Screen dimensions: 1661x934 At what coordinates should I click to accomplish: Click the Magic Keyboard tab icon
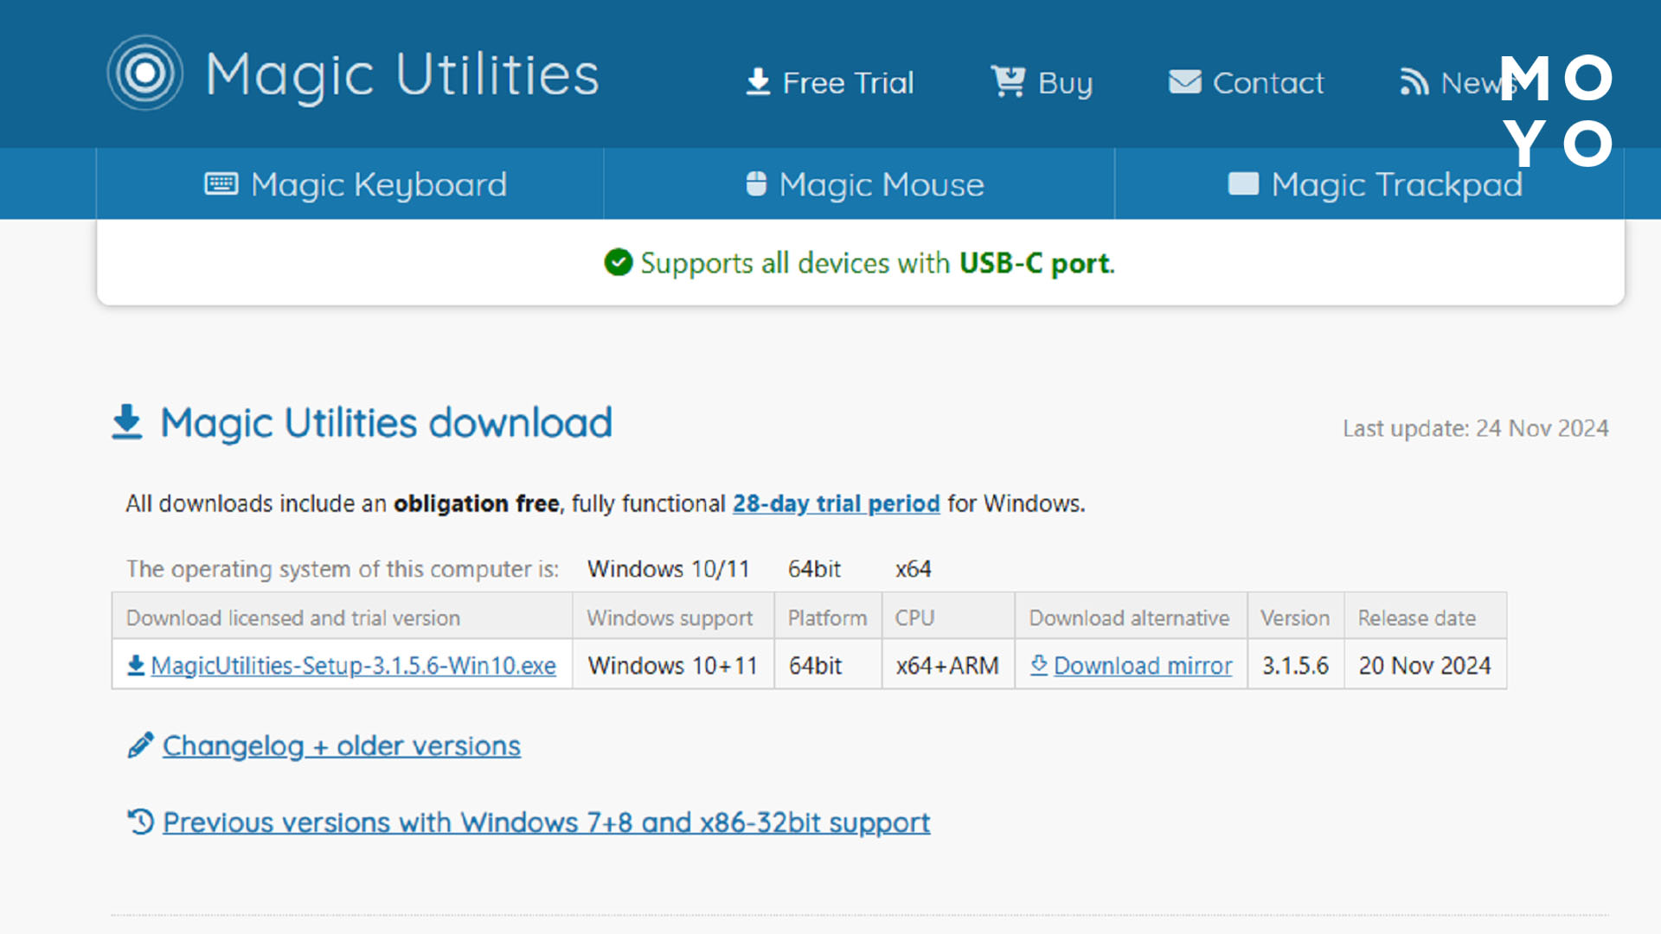pyautogui.click(x=219, y=183)
